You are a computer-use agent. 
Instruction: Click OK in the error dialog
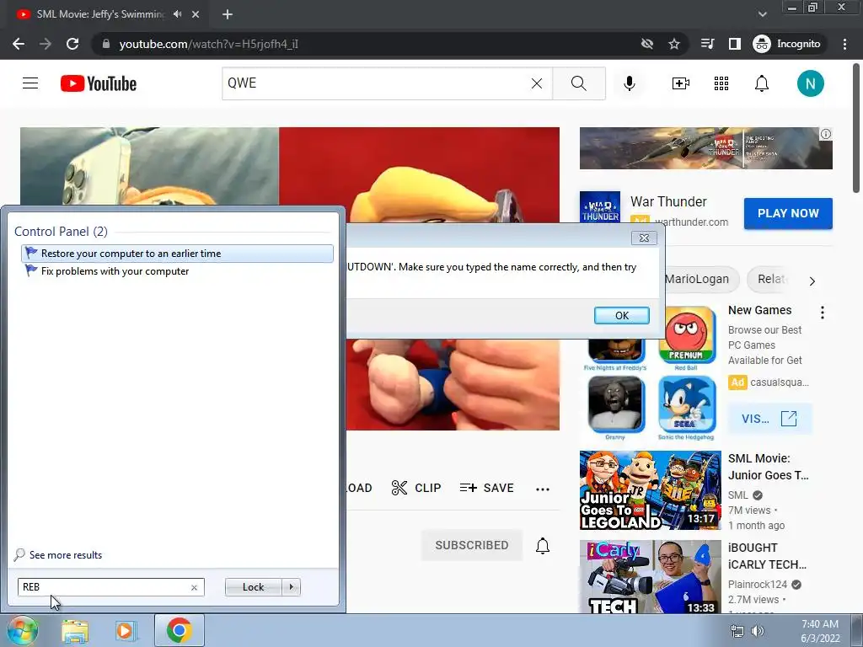click(622, 315)
